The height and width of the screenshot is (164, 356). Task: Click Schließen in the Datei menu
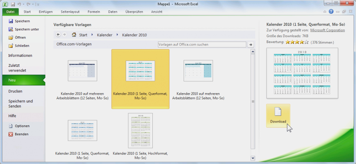pos(19,46)
